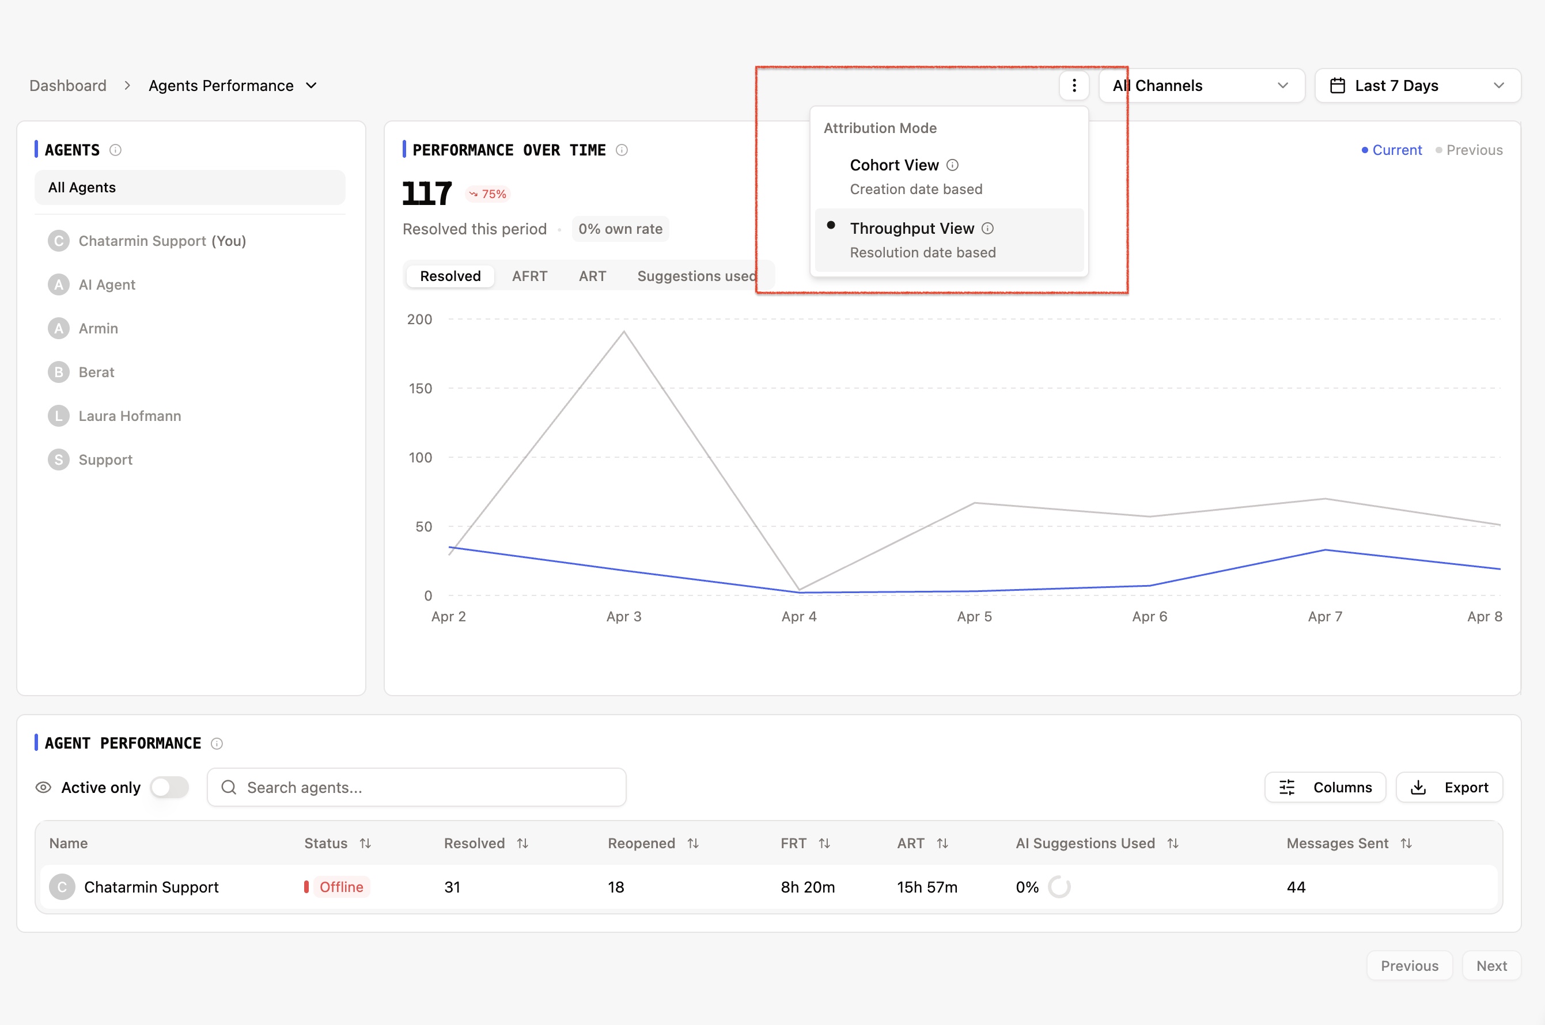Open the All Channels dropdown

(1201, 86)
